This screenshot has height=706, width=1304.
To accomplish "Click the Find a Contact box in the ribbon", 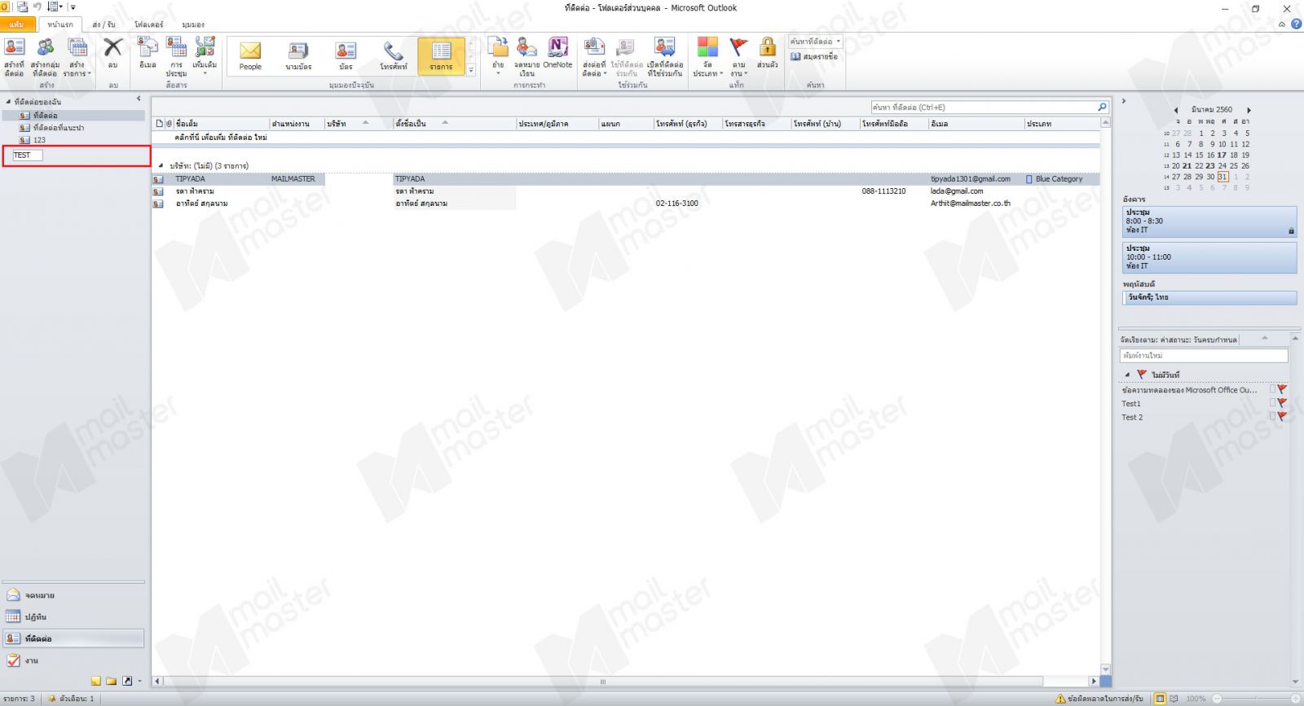I will point(815,41).
